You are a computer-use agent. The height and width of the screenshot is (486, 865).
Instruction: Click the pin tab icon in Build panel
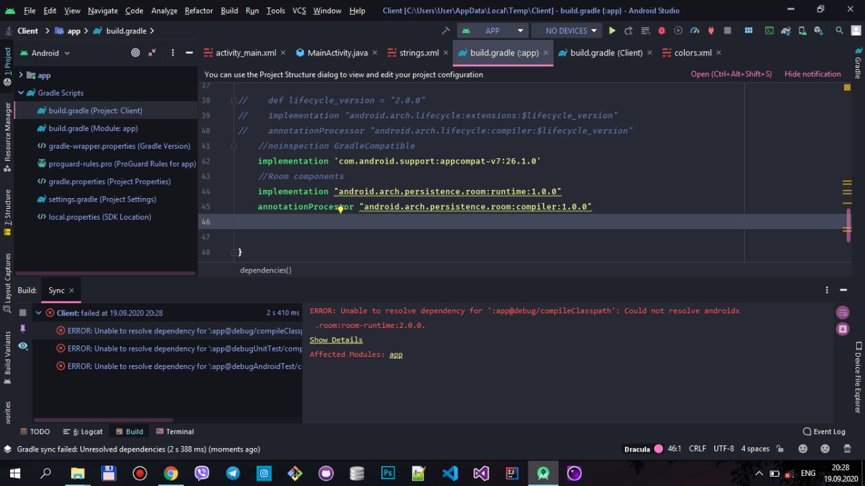[x=22, y=329]
